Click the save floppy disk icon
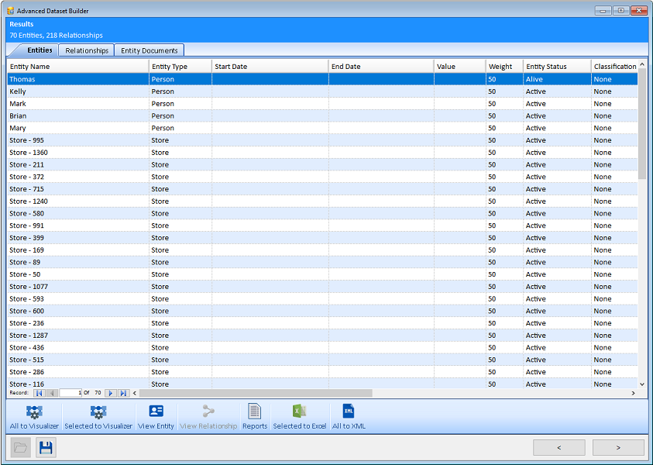The image size is (653, 465). (x=46, y=448)
